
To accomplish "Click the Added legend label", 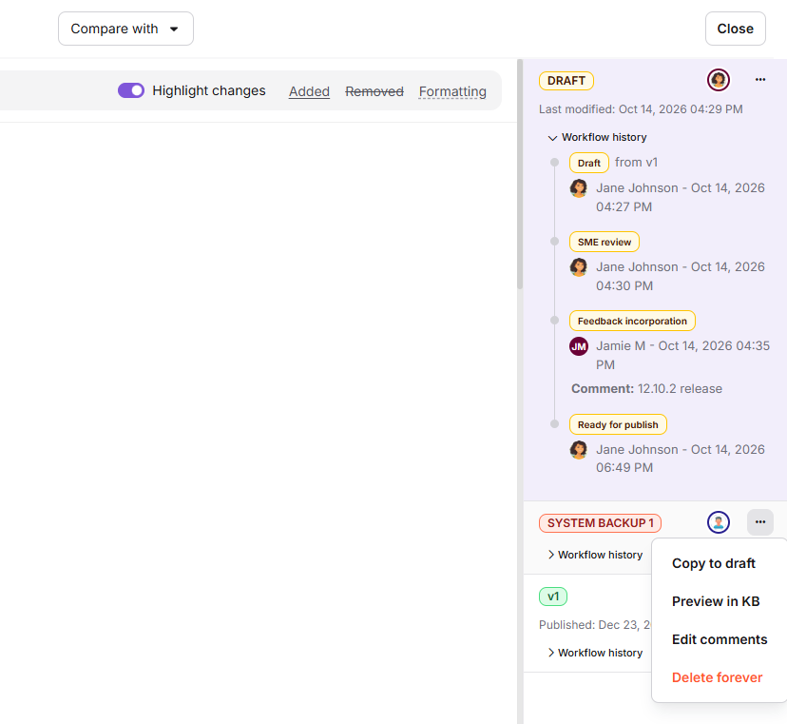I will [309, 91].
